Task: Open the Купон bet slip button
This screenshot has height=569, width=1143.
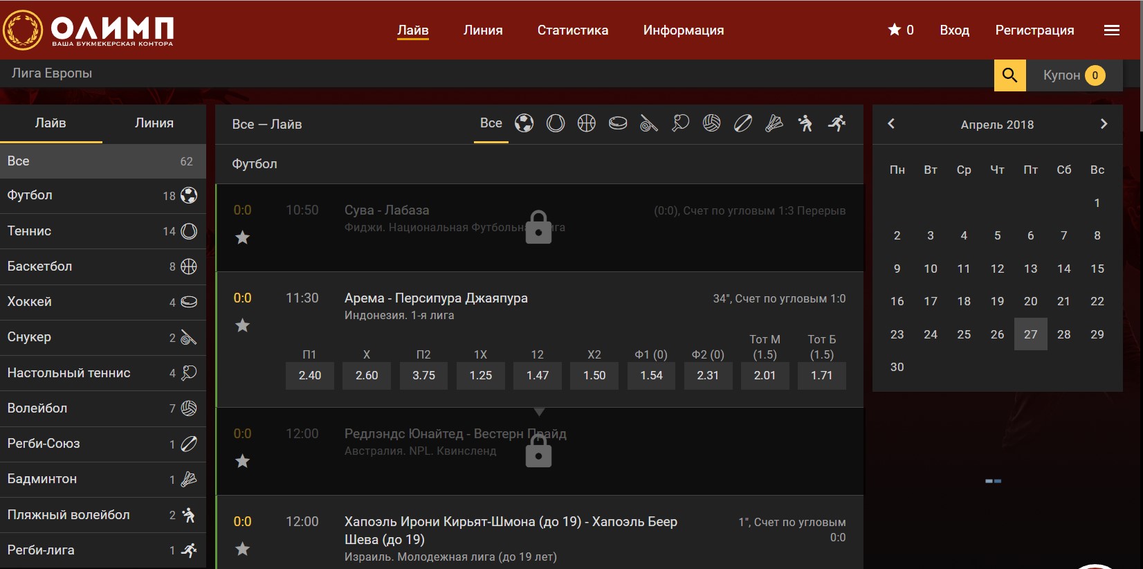Action: [1074, 75]
